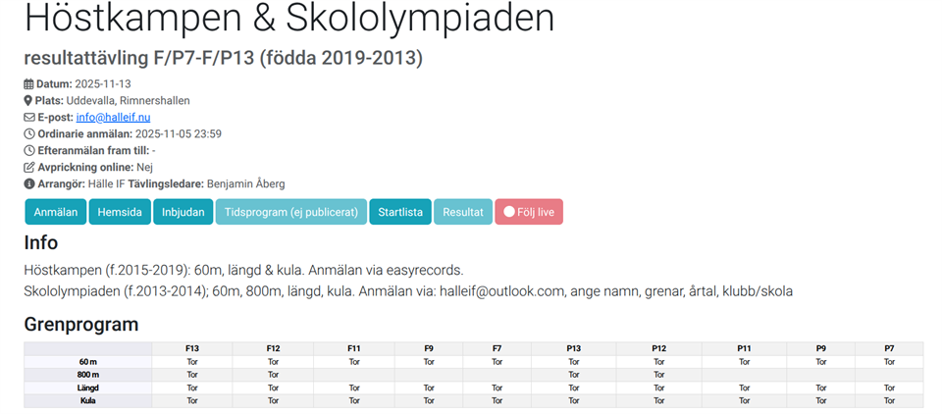Click the envelope icon next to E-post

(28, 118)
